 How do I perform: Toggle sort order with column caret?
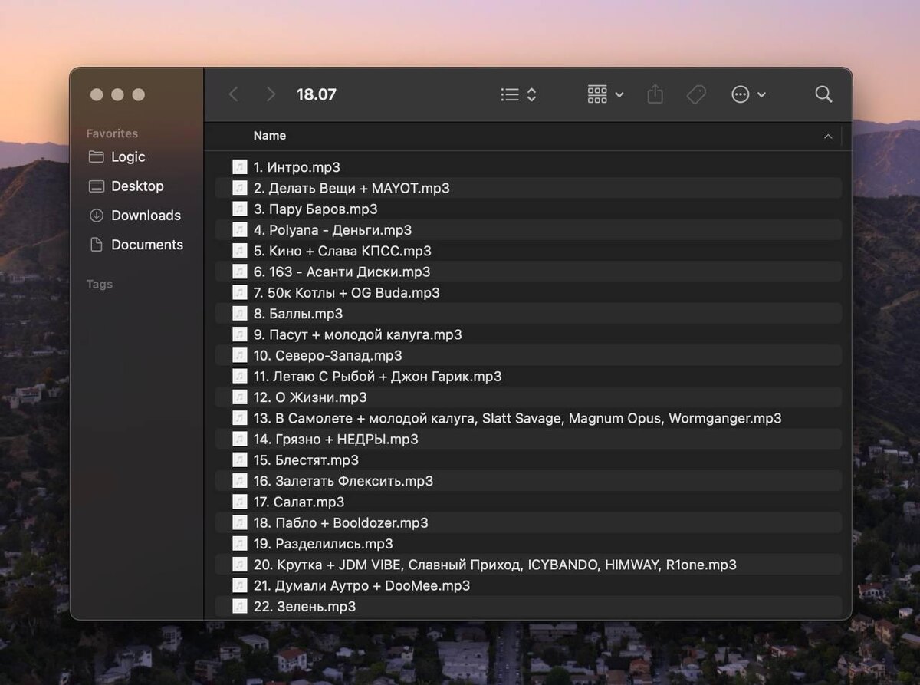(828, 136)
